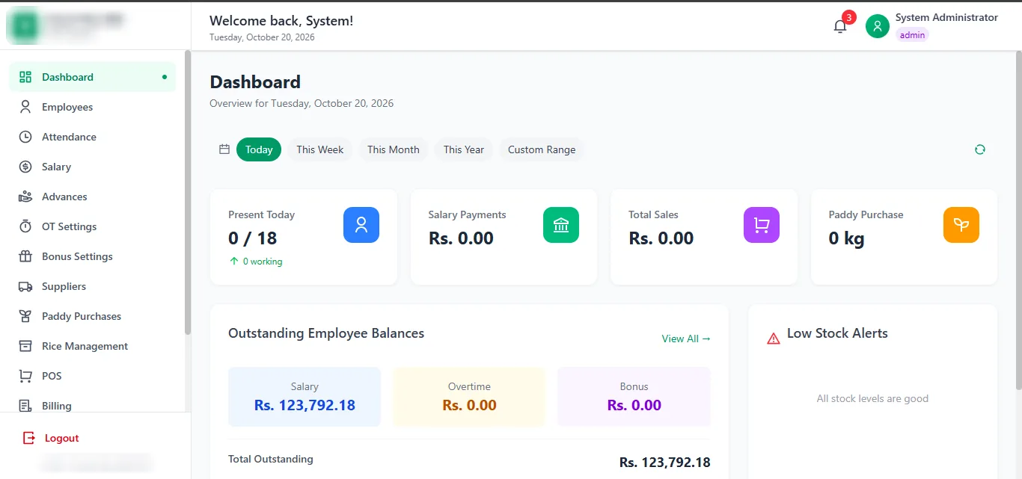Open the Custom Range filter
Screen dimensions: 1022x479
pyautogui.click(x=542, y=149)
